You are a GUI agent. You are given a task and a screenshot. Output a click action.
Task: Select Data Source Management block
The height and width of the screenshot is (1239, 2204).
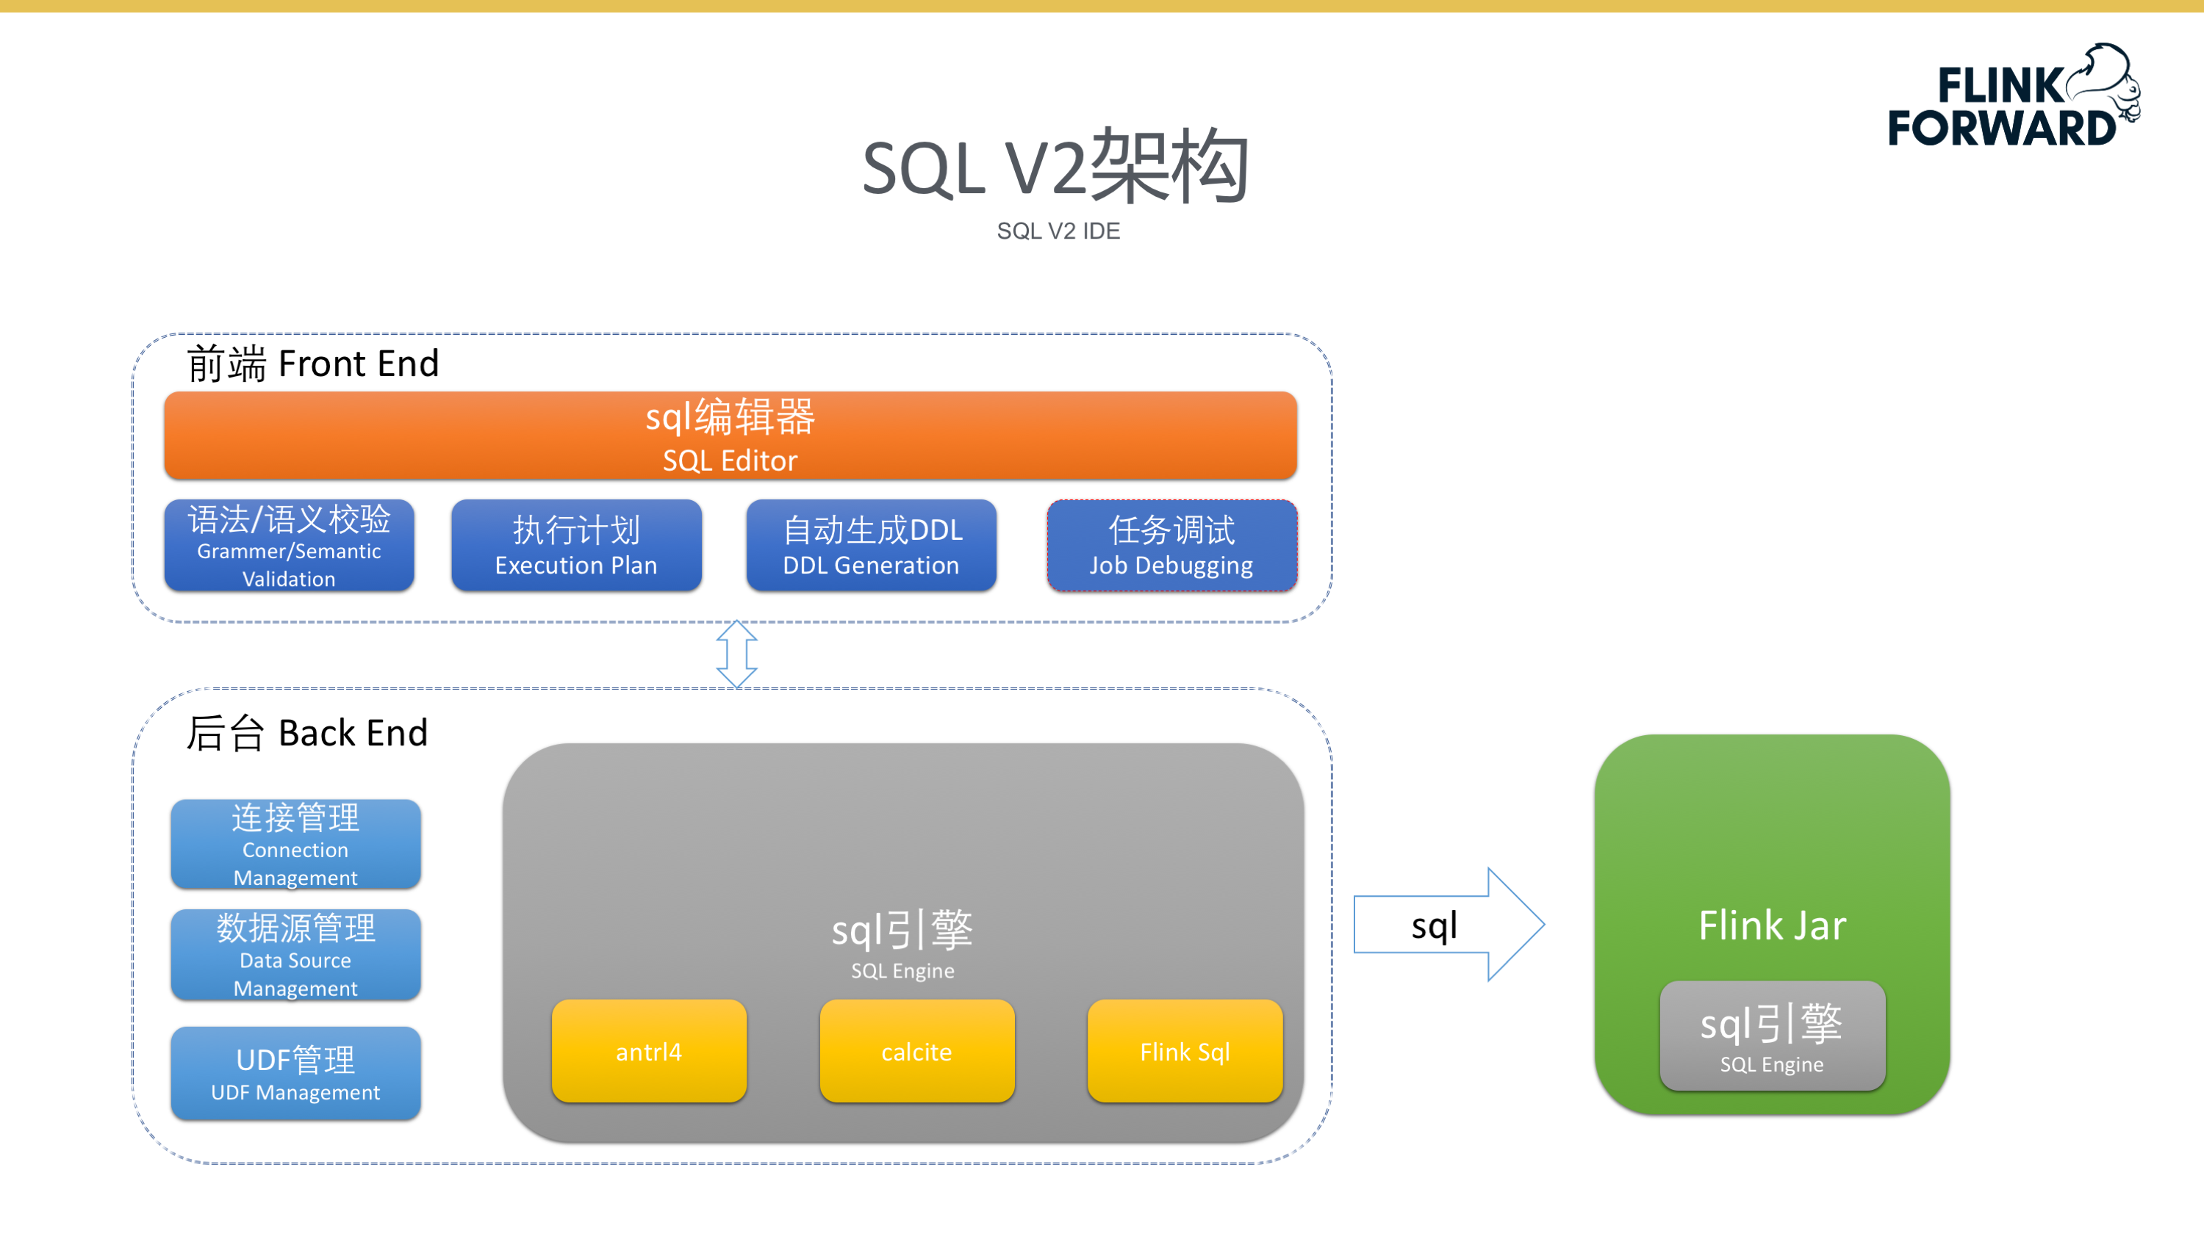tap(295, 954)
